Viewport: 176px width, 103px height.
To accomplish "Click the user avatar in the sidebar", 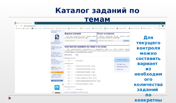I will pyautogui.click(x=57, y=37).
